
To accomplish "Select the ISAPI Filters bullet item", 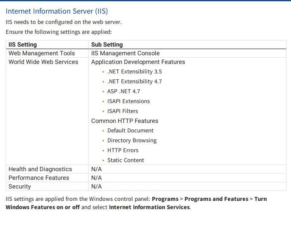I will click(x=122, y=111).
